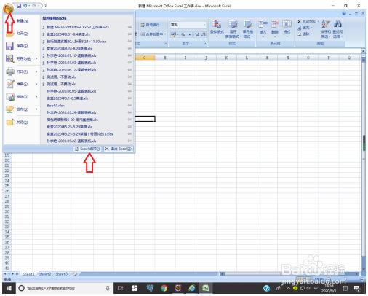Open 合并后居中 (Merge & Center) dropdown arrow
The image size is (368, 296).
pos(165,34)
